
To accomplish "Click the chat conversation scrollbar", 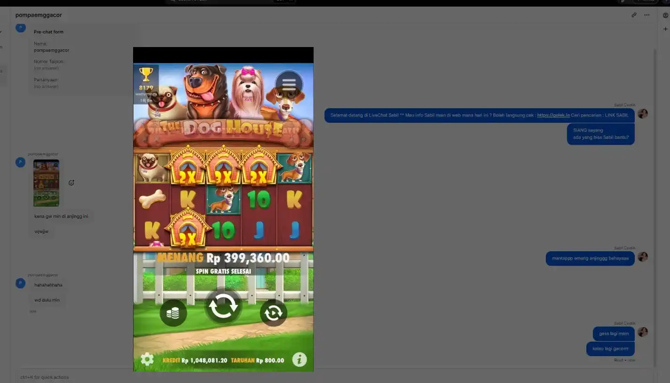I will tap(655, 207).
